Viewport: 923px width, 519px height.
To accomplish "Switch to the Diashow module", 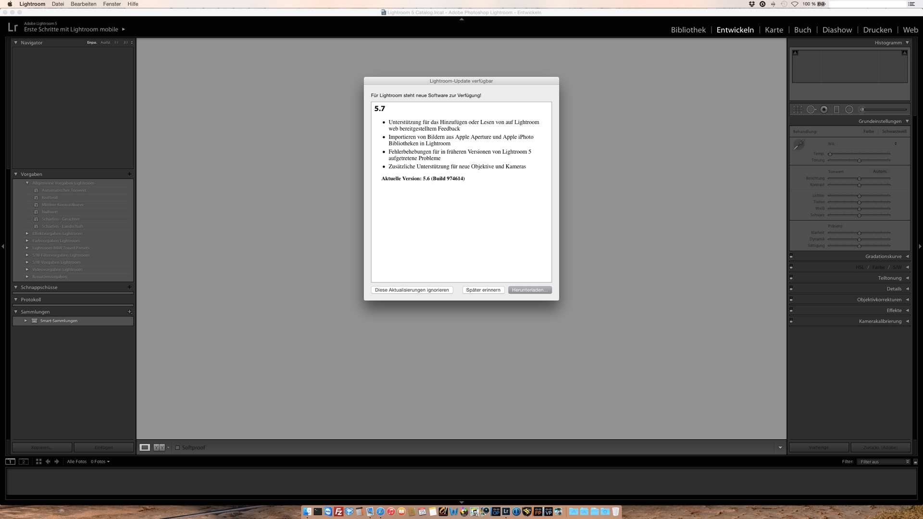I will point(837,30).
